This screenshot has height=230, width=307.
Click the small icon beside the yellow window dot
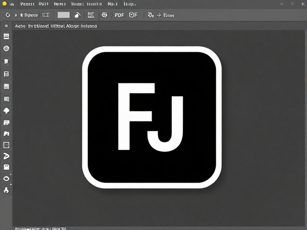[12, 4]
